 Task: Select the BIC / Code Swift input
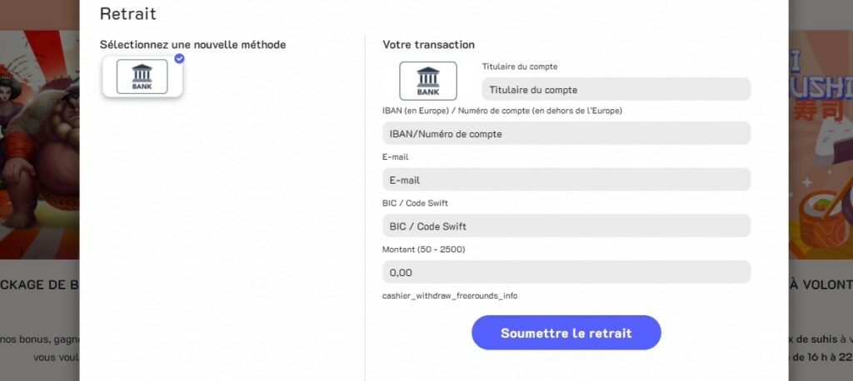point(566,225)
